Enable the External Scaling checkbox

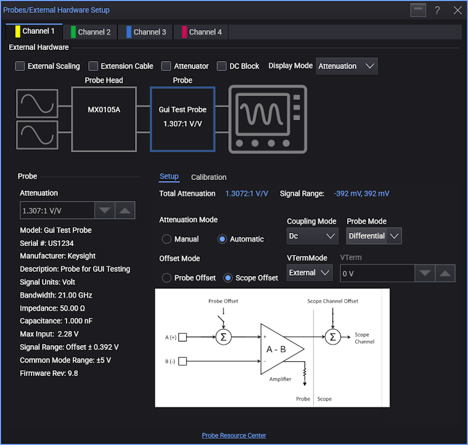[20, 66]
